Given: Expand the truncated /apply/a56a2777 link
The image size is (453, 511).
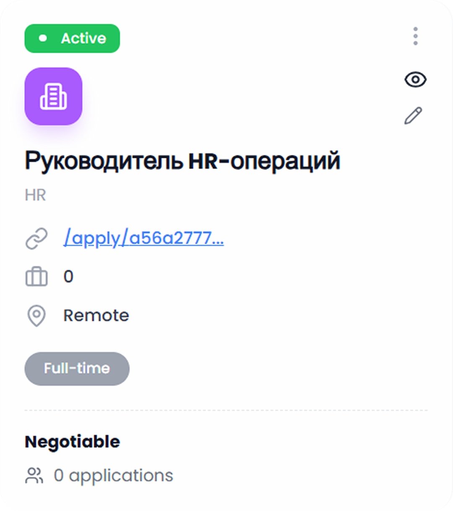Looking at the screenshot, I should (144, 238).
